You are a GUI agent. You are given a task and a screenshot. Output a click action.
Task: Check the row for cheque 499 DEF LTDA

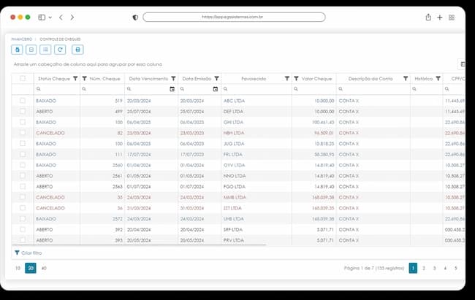tap(23, 112)
